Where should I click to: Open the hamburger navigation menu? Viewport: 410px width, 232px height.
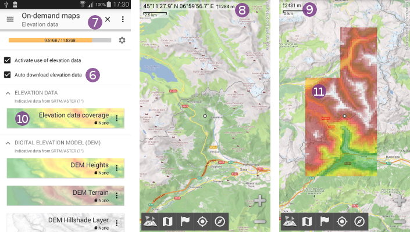(x=10, y=19)
